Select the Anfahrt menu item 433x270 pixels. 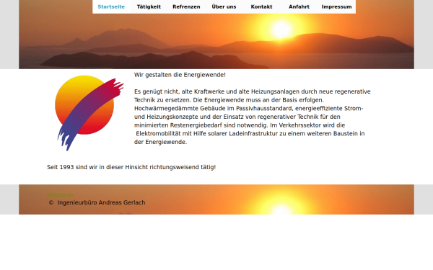coord(299,6)
